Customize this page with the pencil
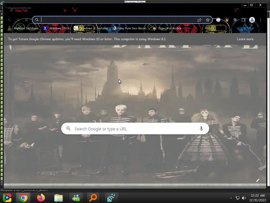Screen dimensions: 270x203 (258, 180)
